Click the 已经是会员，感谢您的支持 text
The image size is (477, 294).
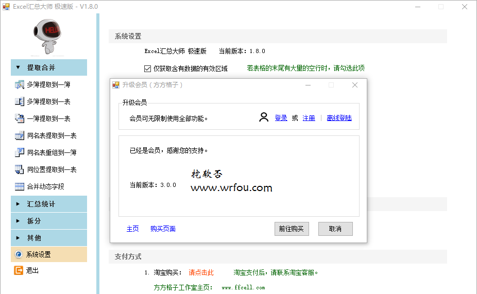coord(169,150)
